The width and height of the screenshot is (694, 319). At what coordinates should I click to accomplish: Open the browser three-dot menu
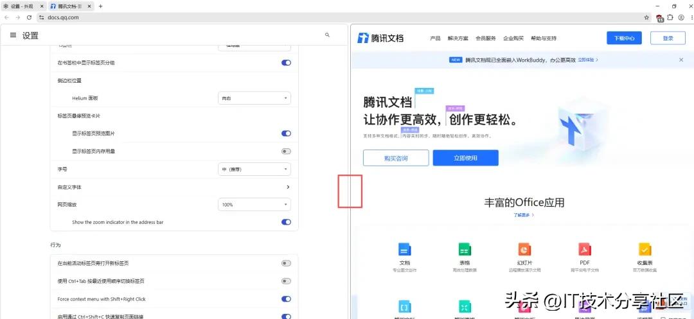click(x=691, y=18)
